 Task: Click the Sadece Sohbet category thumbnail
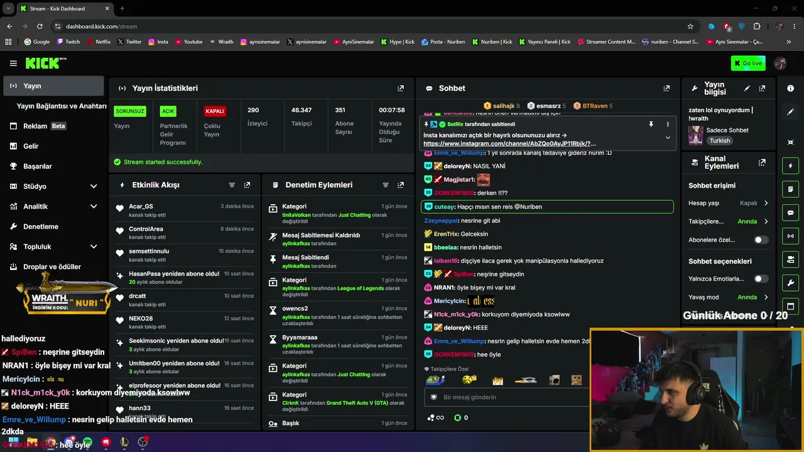(695, 135)
